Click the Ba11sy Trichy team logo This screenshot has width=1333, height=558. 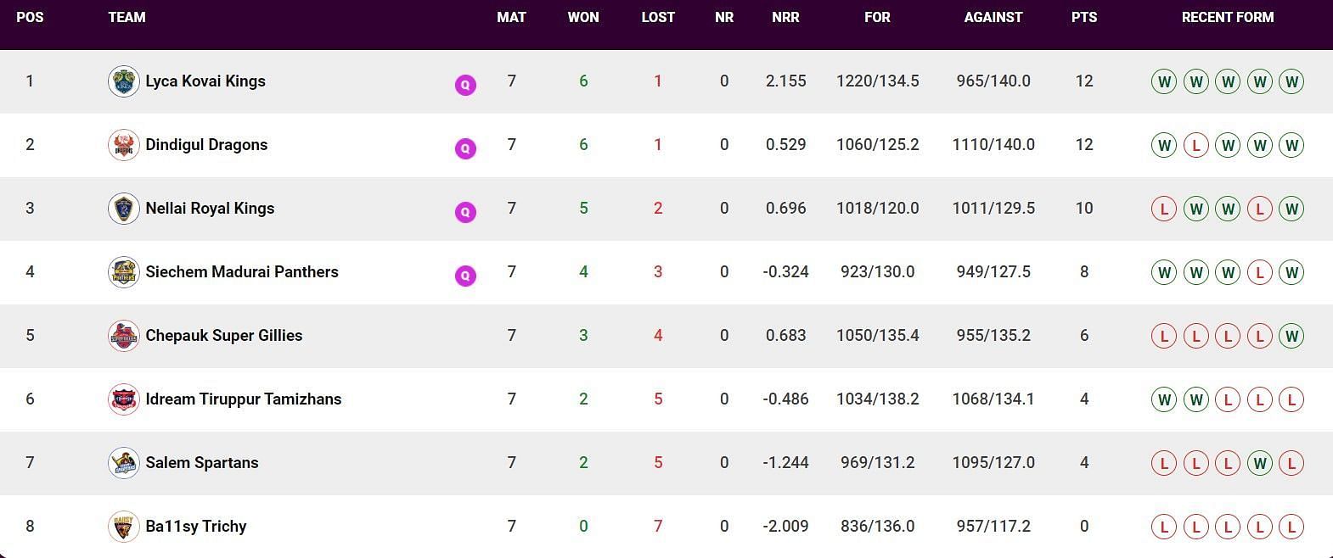pyautogui.click(x=124, y=527)
